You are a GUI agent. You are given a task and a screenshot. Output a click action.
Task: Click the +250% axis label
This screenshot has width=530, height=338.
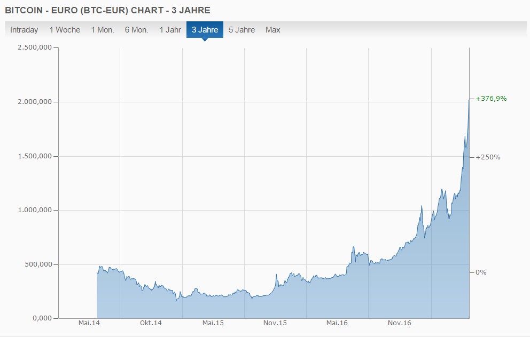[x=488, y=157]
